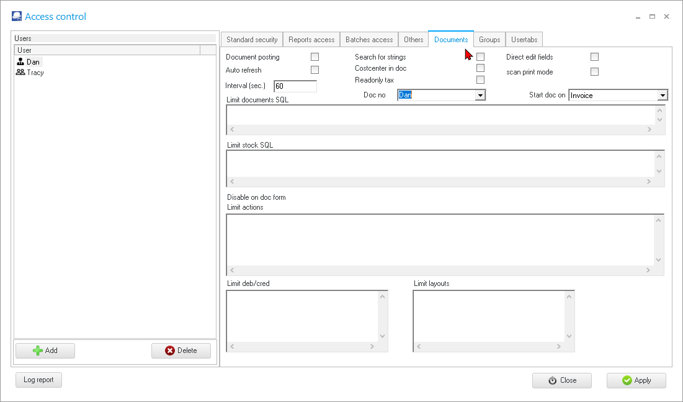Select user Dan in the users list
Image resolution: width=683 pixels, height=402 pixels.
(x=32, y=62)
